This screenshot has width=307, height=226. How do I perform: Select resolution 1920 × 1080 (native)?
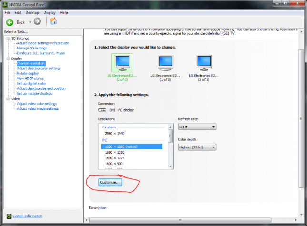[x=131, y=147]
